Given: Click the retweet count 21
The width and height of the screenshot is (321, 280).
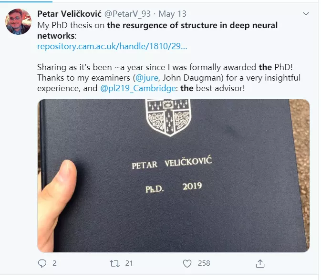Looking at the screenshot, I should (x=129, y=263).
